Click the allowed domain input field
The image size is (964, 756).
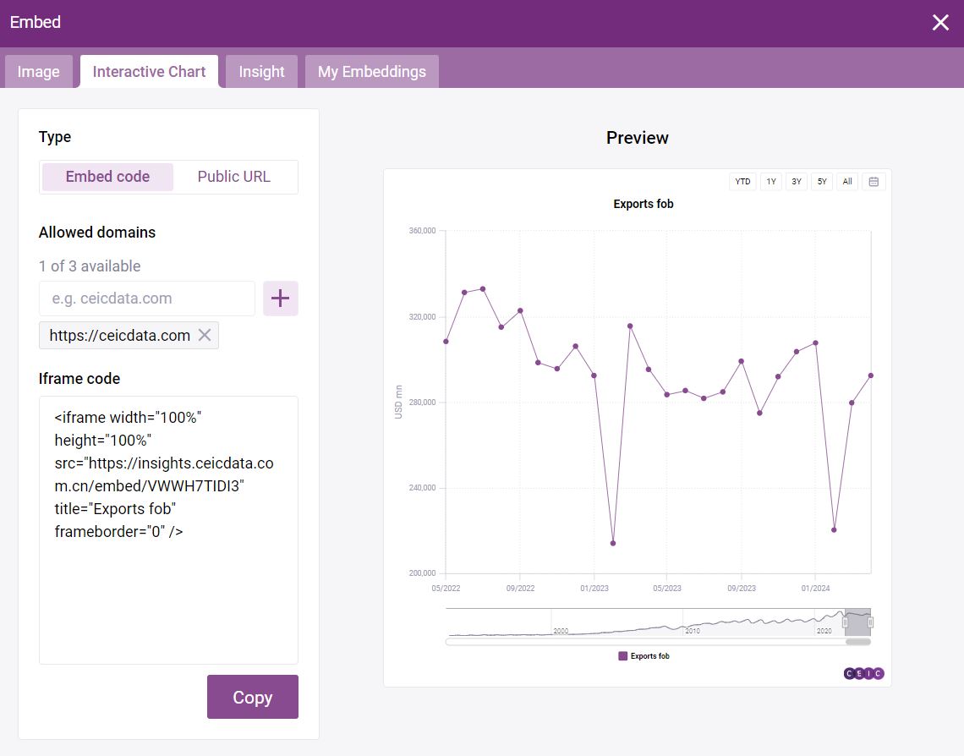[147, 299]
